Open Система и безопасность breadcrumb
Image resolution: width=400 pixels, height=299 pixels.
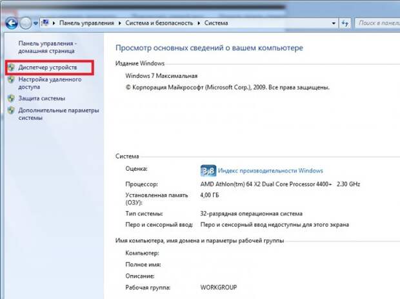pyautogui.click(x=159, y=23)
